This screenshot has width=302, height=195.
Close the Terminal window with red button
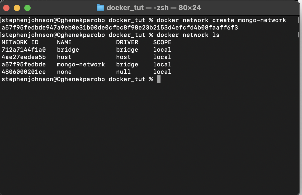point(6,8)
